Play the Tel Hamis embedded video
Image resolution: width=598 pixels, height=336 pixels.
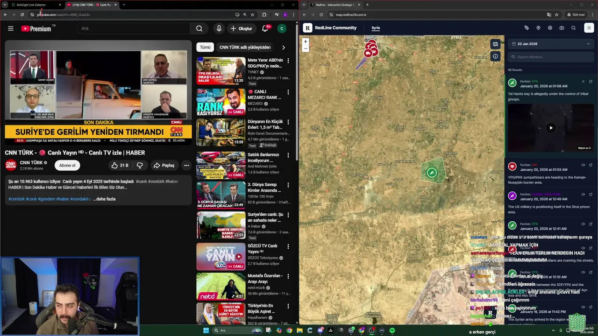coord(551,127)
